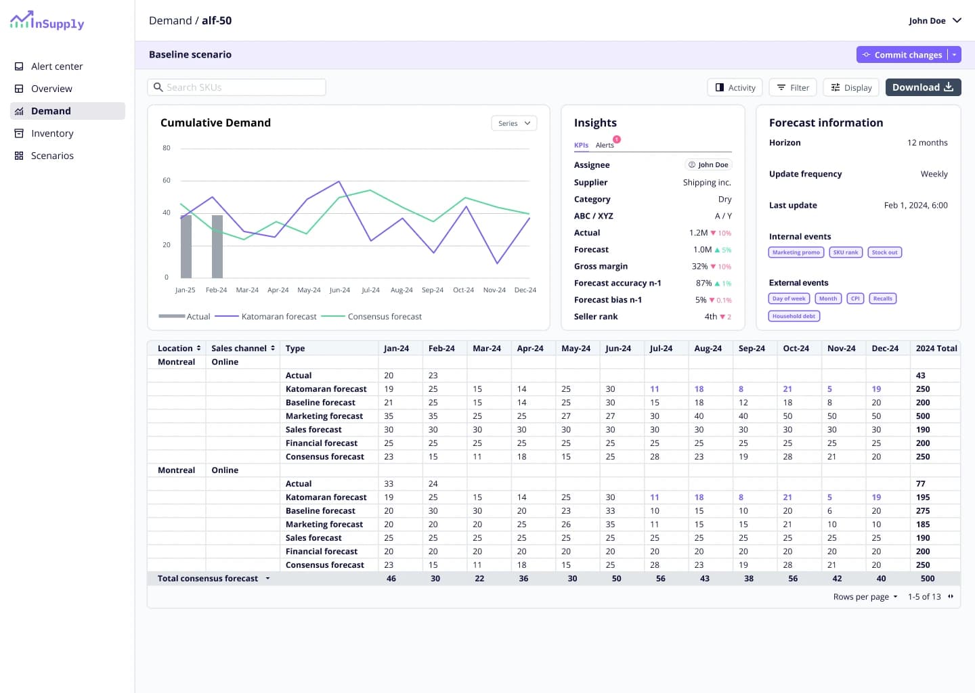Go to Overview in sidebar
975x693 pixels.
click(51, 89)
